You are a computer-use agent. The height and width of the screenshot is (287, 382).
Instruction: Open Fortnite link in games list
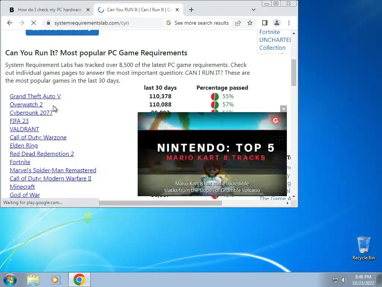pyautogui.click(x=20, y=162)
